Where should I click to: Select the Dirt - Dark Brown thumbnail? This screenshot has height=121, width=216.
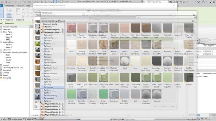click(135, 28)
